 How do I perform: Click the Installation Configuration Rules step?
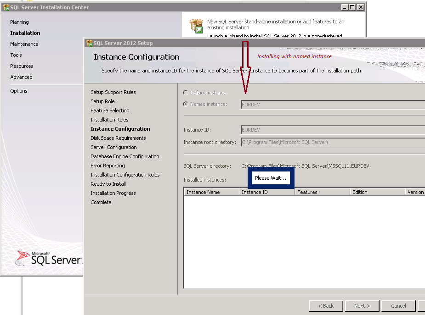[x=125, y=175]
